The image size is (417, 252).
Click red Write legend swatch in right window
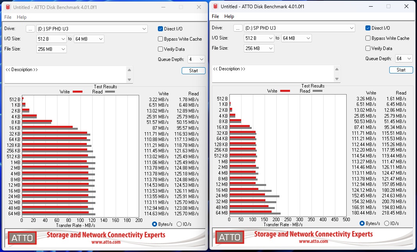point(285,91)
